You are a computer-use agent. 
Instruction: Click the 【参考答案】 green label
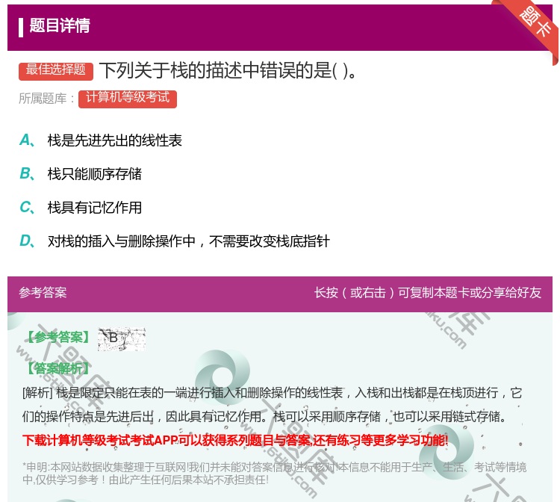click(x=57, y=337)
